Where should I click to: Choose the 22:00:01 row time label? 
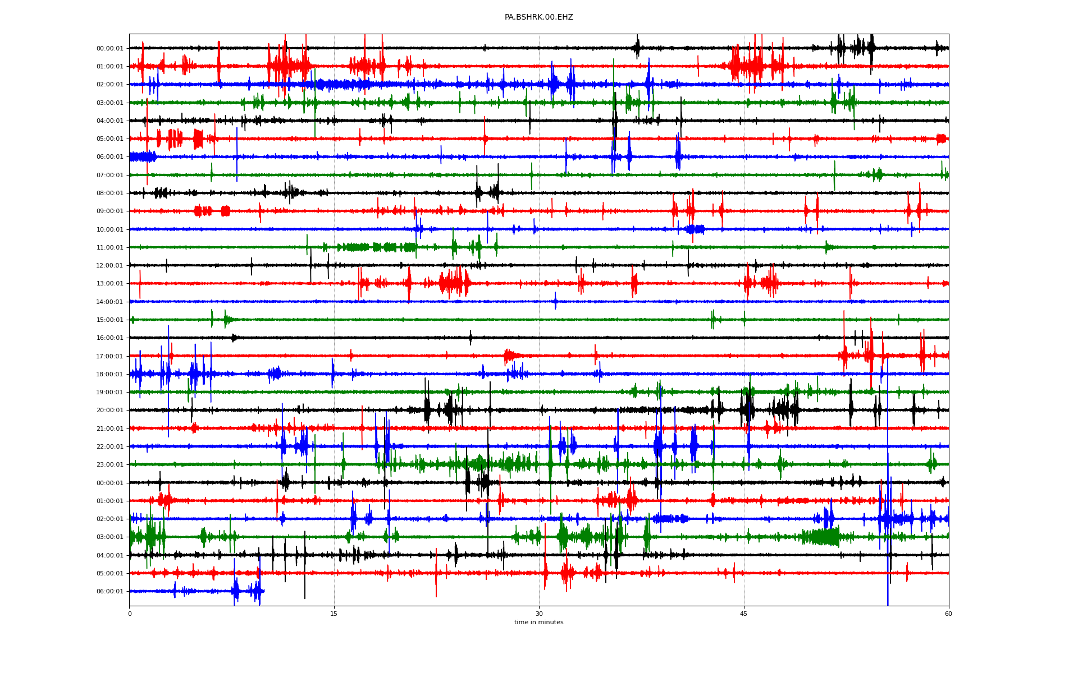click(x=109, y=446)
